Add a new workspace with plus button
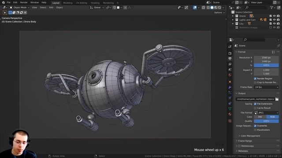This screenshot has height=158, width=282. pos(118,3)
